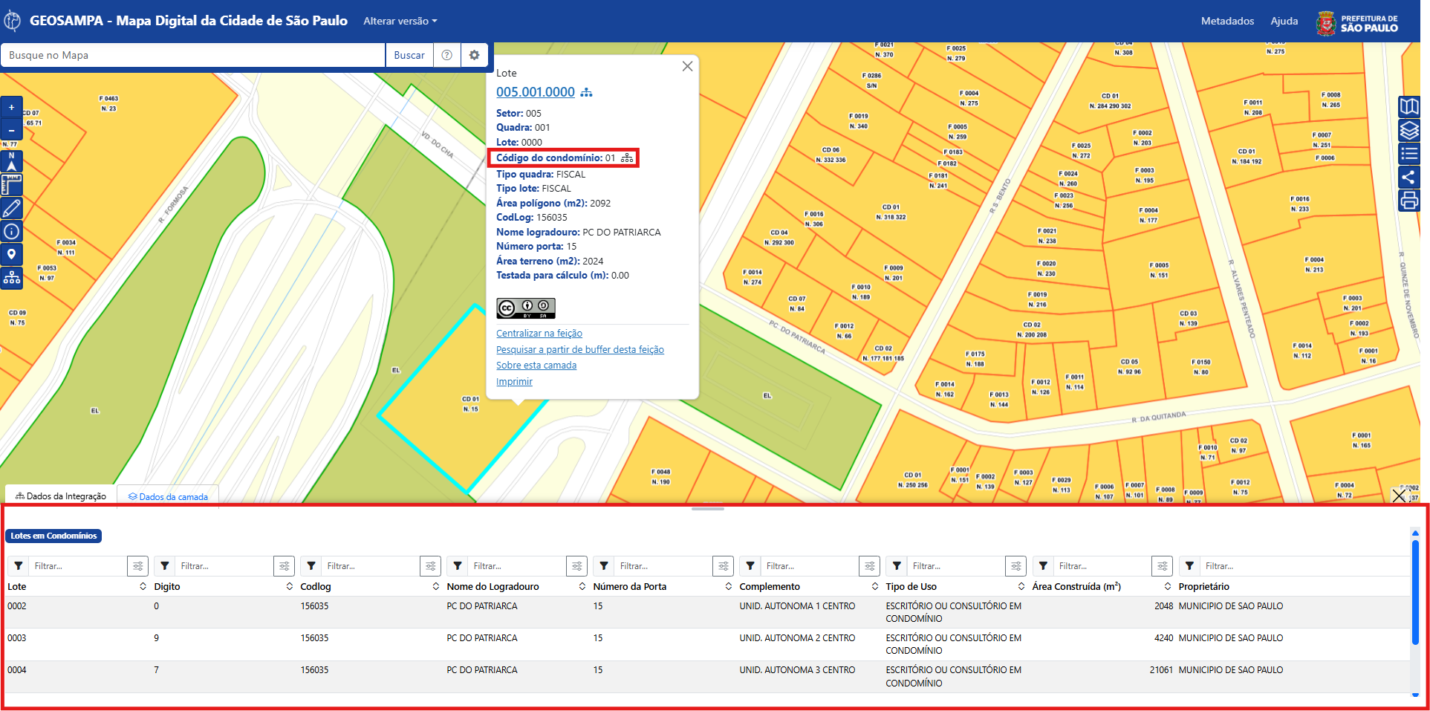The height and width of the screenshot is (711, 1430).
Task: Open filter options for Complemento column
Action: point(870,566)
